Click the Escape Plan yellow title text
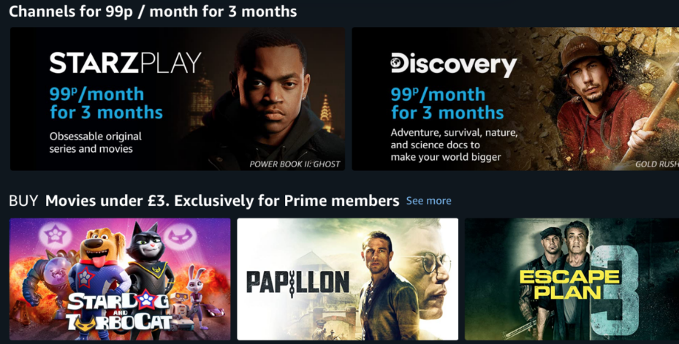679x344 pixels. click(569, 285)
